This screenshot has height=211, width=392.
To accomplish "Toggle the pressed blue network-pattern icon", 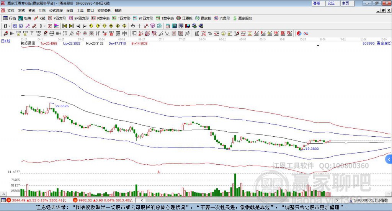I will pyautogui.click(x=15, y=26).
